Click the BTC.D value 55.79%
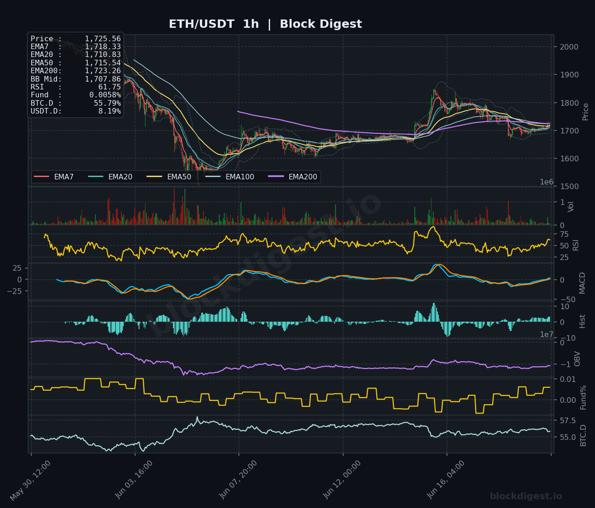 tap(107, 103)
